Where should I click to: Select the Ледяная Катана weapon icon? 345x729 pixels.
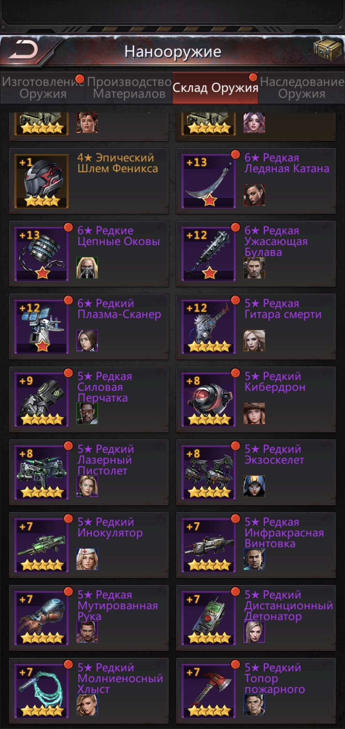209,182
